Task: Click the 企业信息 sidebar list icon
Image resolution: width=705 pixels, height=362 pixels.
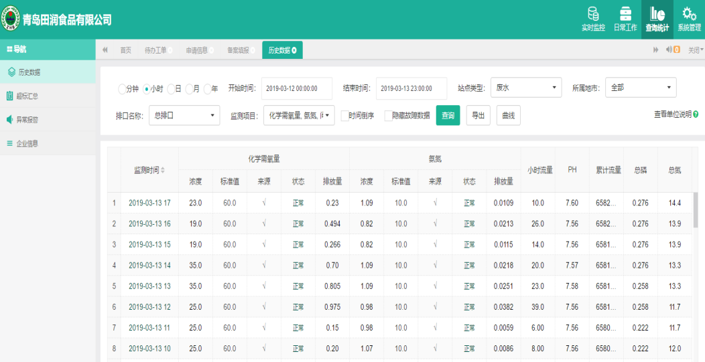Action: click(x=9, y=144)
